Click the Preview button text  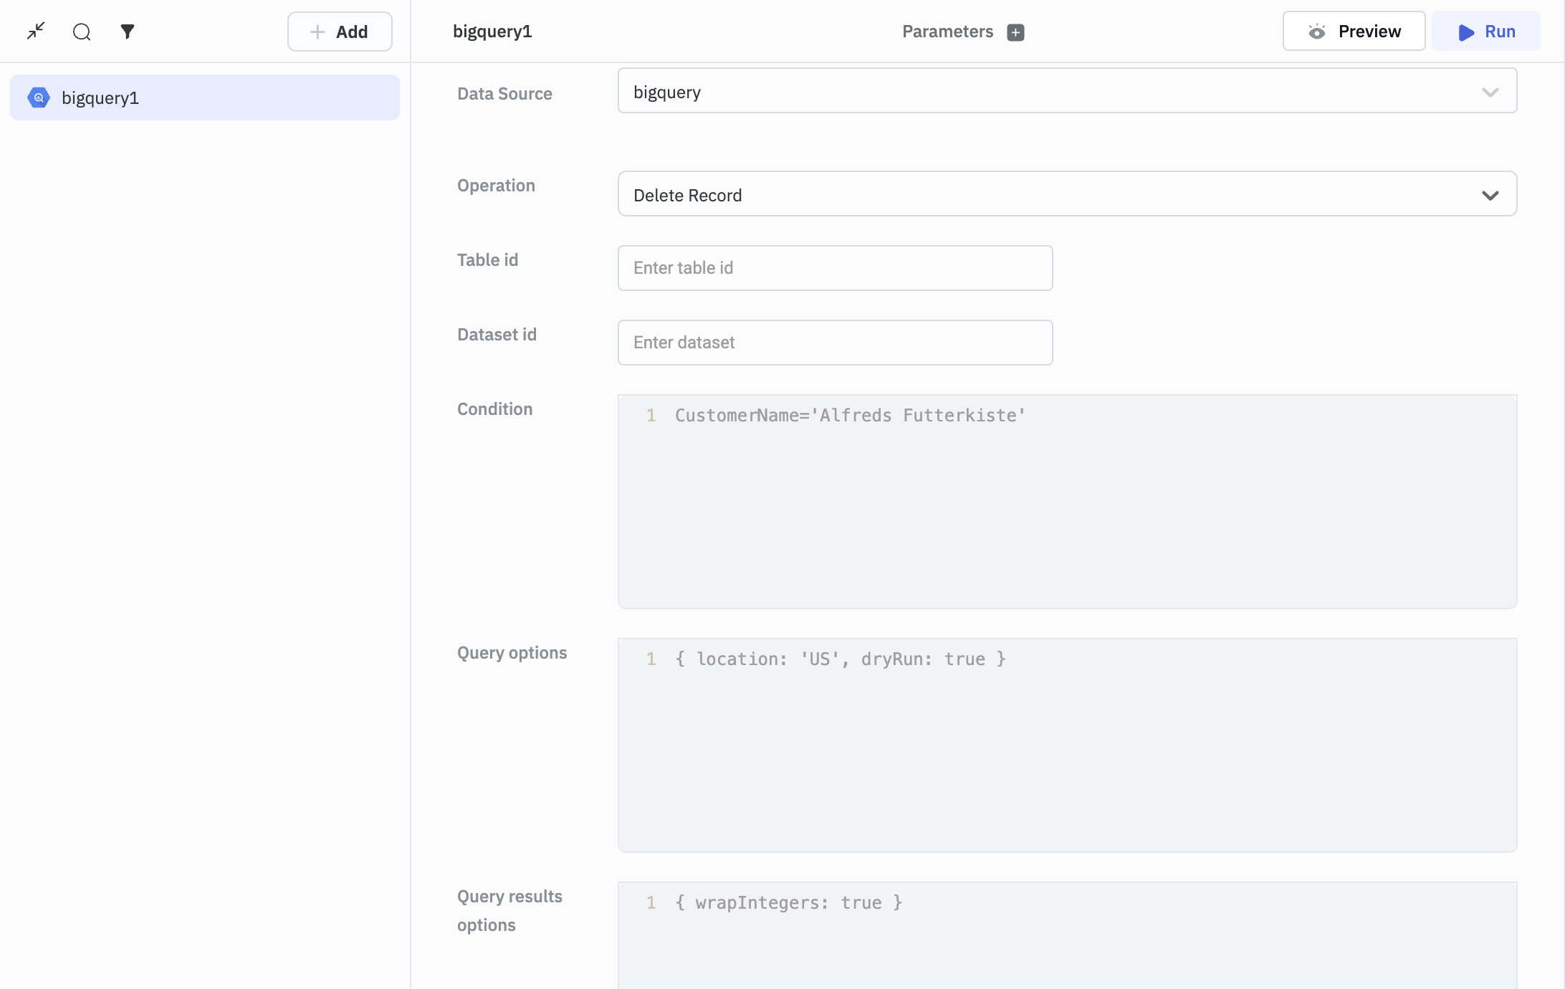tap(1369, 32)
